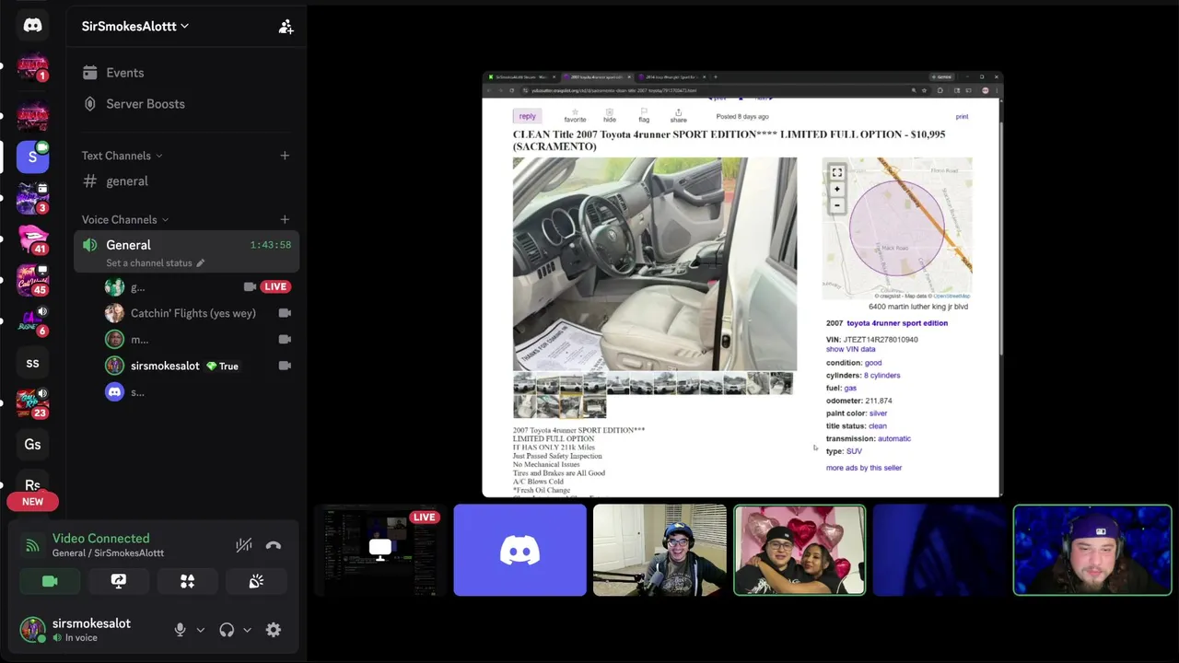Collapse the Text Channels category
Screen dimensions: 1179x663
[x=122, y=156]
